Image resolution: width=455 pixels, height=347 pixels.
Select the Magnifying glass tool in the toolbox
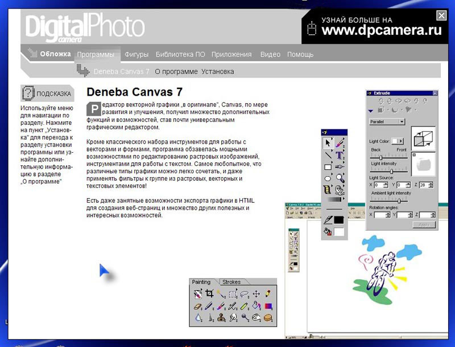(x=340, y=178)
